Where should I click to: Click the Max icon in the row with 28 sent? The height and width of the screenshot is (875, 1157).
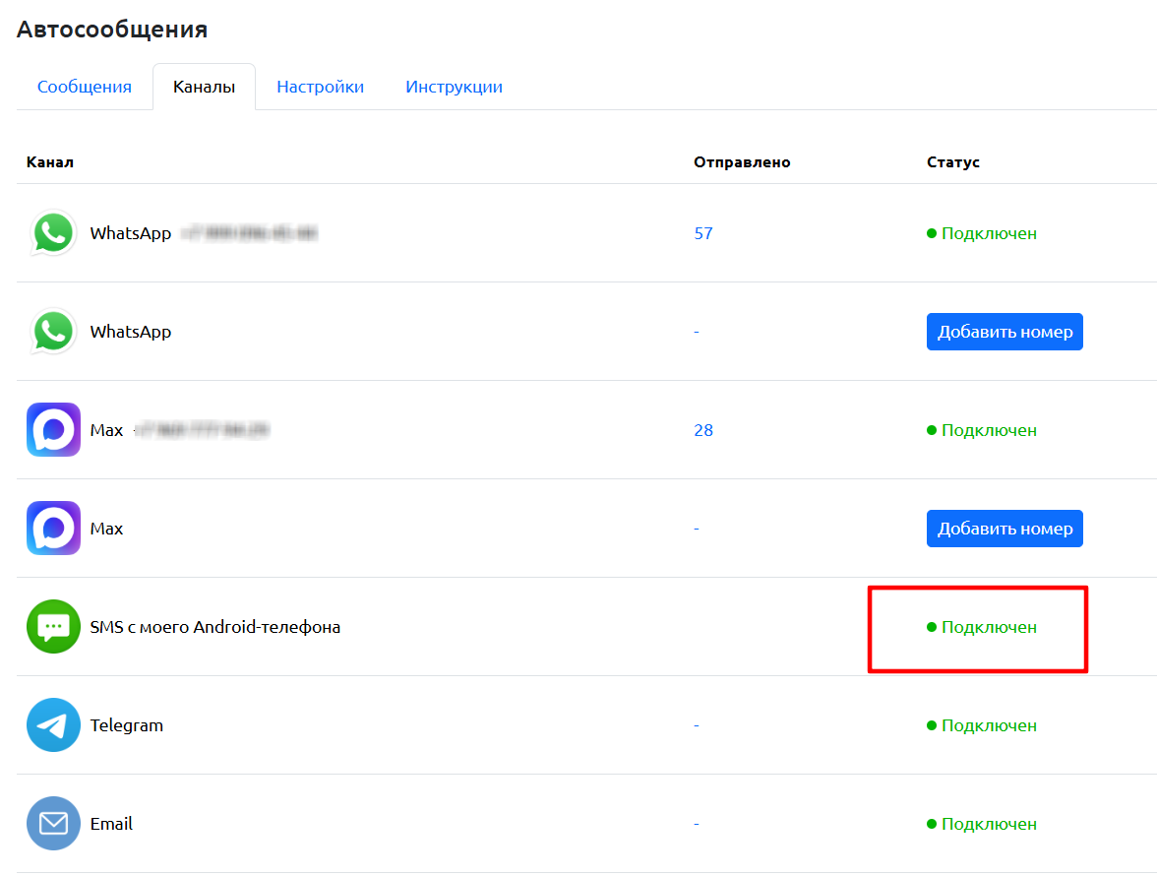tap(53, 430)
